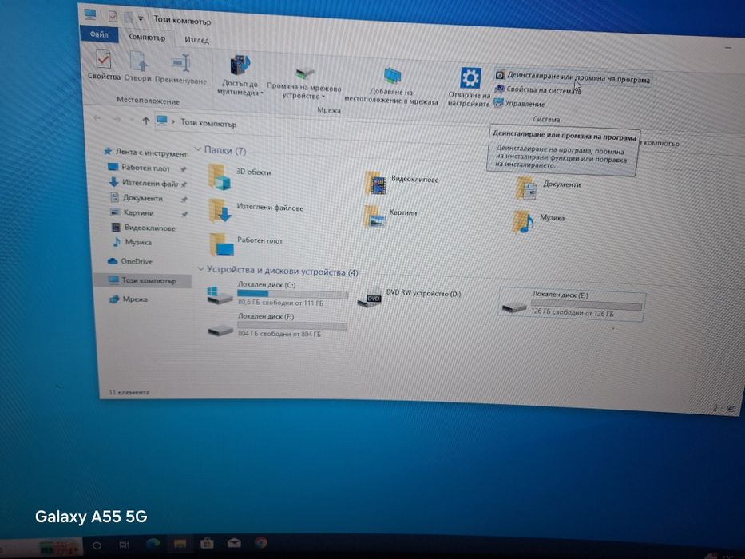Image resolution: width=745 pixels, height=559 pixels.
Task: Click Деинсталиране или промяна на програма
Action: coord(573,77)
